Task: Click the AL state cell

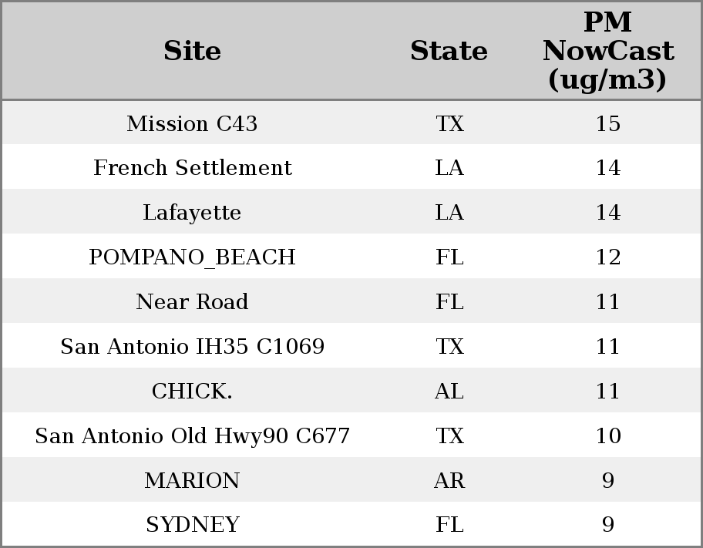Action: (x=449, y=392)
